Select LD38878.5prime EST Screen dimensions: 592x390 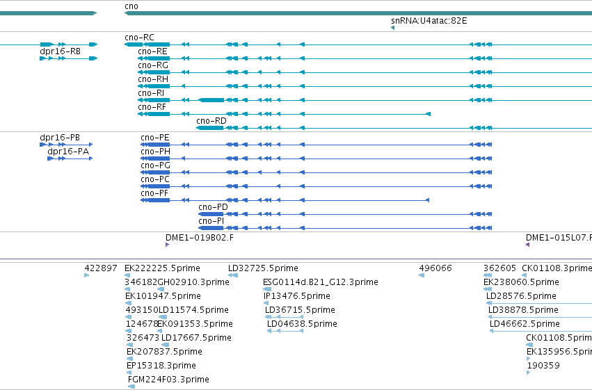point(523,311)
